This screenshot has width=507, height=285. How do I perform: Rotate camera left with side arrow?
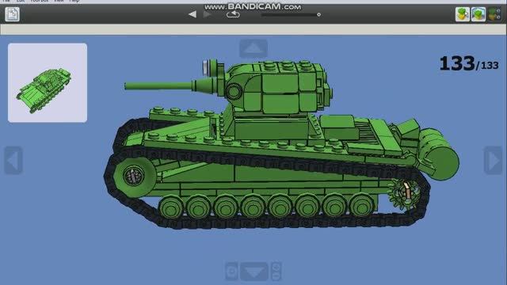(13, 160)
